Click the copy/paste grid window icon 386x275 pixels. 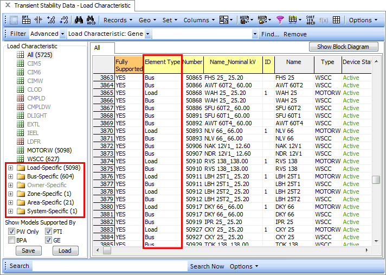pos(224,20)
